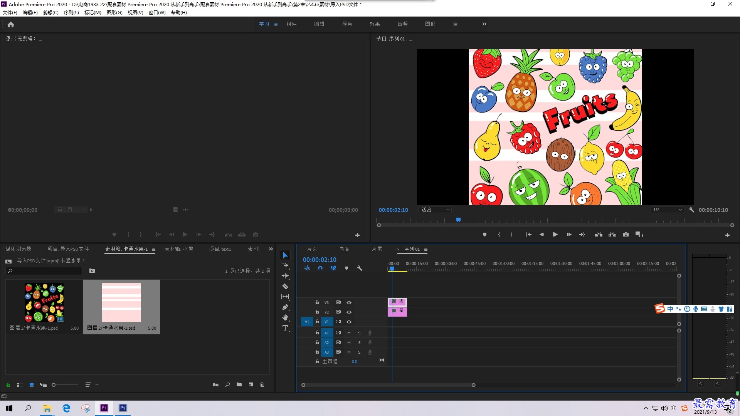Add a marker in the timeline panel
The width and height of the screenshot is (740, 416).
click(346, 268)
